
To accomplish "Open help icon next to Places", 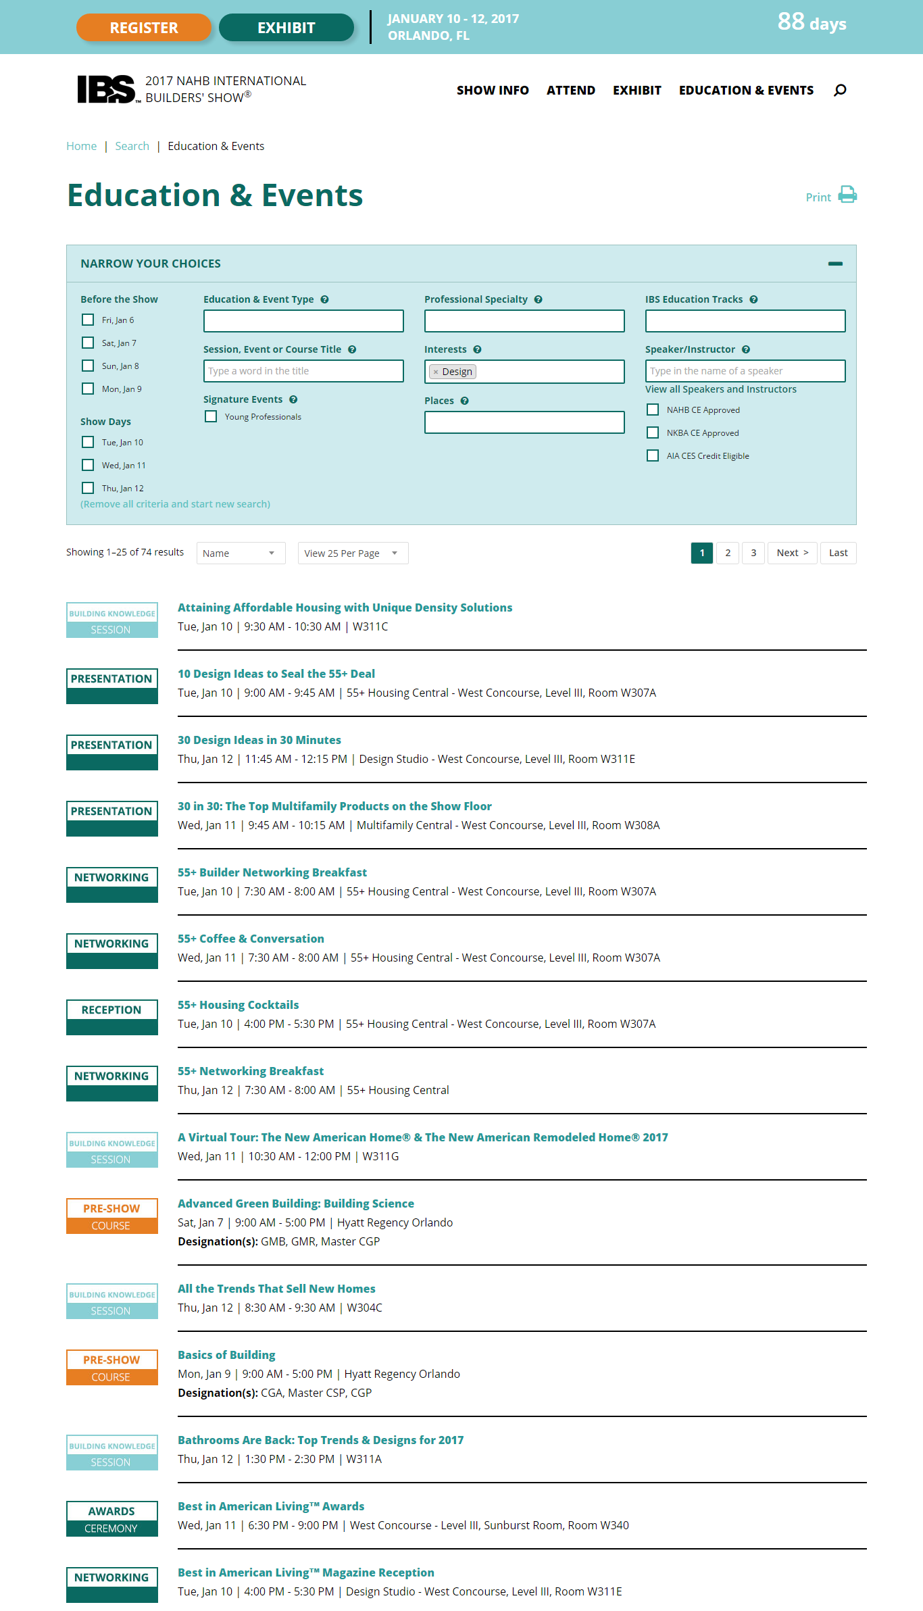I will [464, 401].
